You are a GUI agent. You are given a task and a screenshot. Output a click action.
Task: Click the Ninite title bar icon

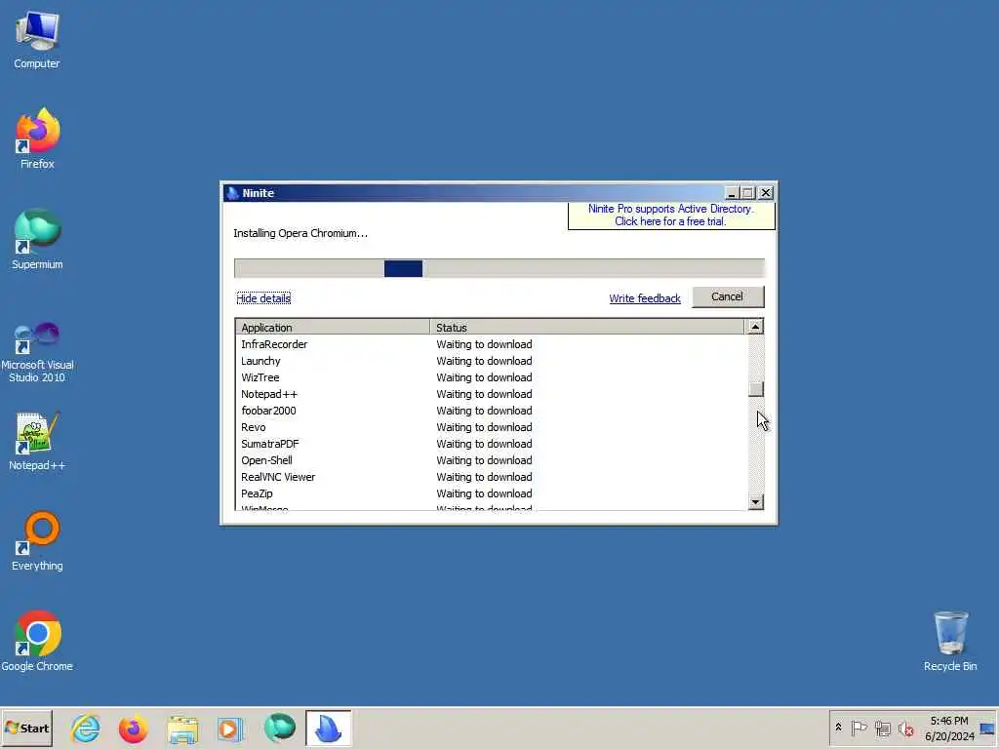pos(232,193)
